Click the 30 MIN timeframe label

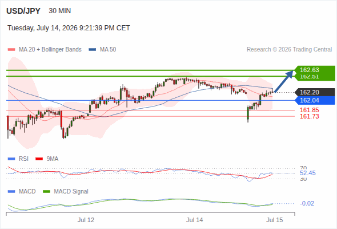[60, 11]
